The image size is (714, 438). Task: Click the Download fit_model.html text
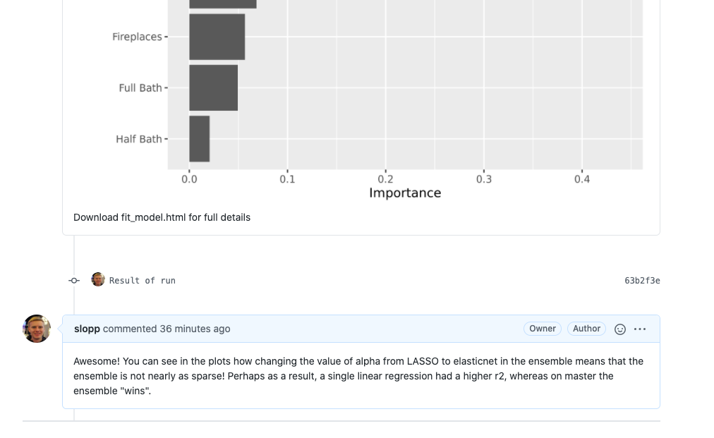pos(162,218)
